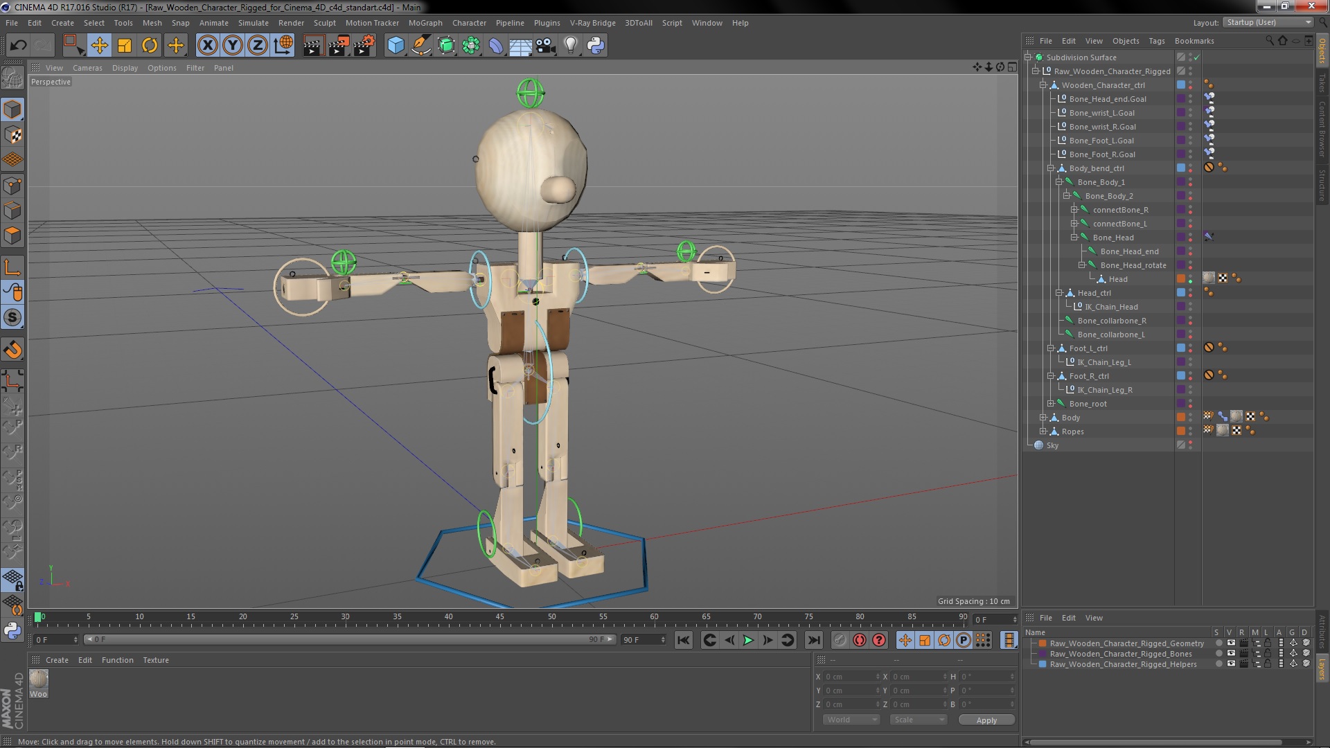The width and height of the screenshot is (1330, 748).
Task: Click the Apply button
Action: click(x=986, y=720)
